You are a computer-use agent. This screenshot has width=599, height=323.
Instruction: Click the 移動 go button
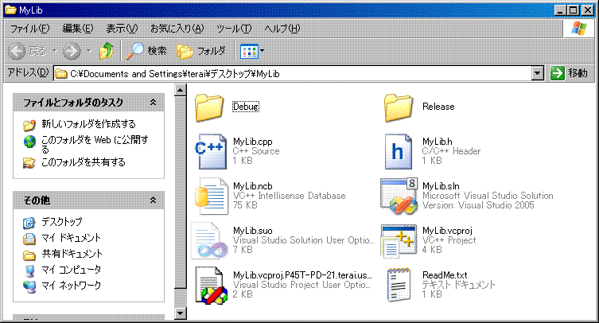click(x=569, y=73)
